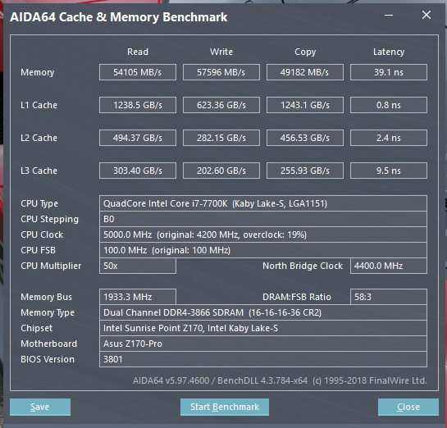Screen dimensions: 447x428
Task: Click the window title AIDA64 Cache & Memory Benchmark
Action: 119,17
